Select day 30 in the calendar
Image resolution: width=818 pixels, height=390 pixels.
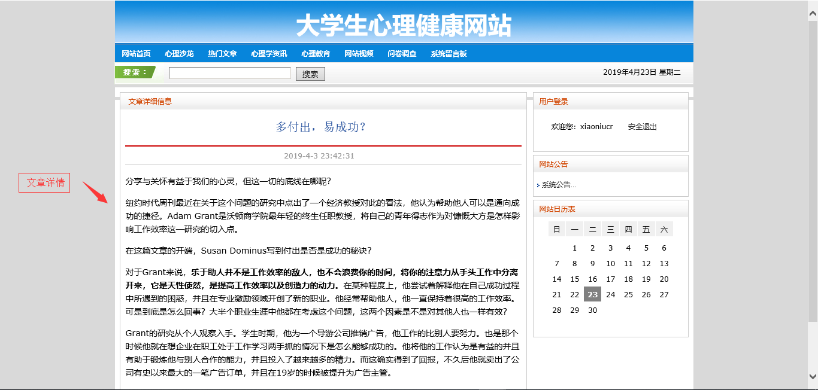point(592,310)
